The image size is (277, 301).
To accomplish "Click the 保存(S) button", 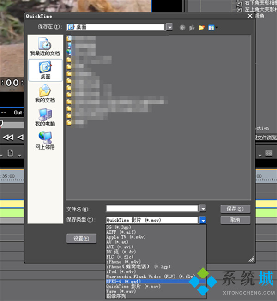I will (x=235, y=209).
